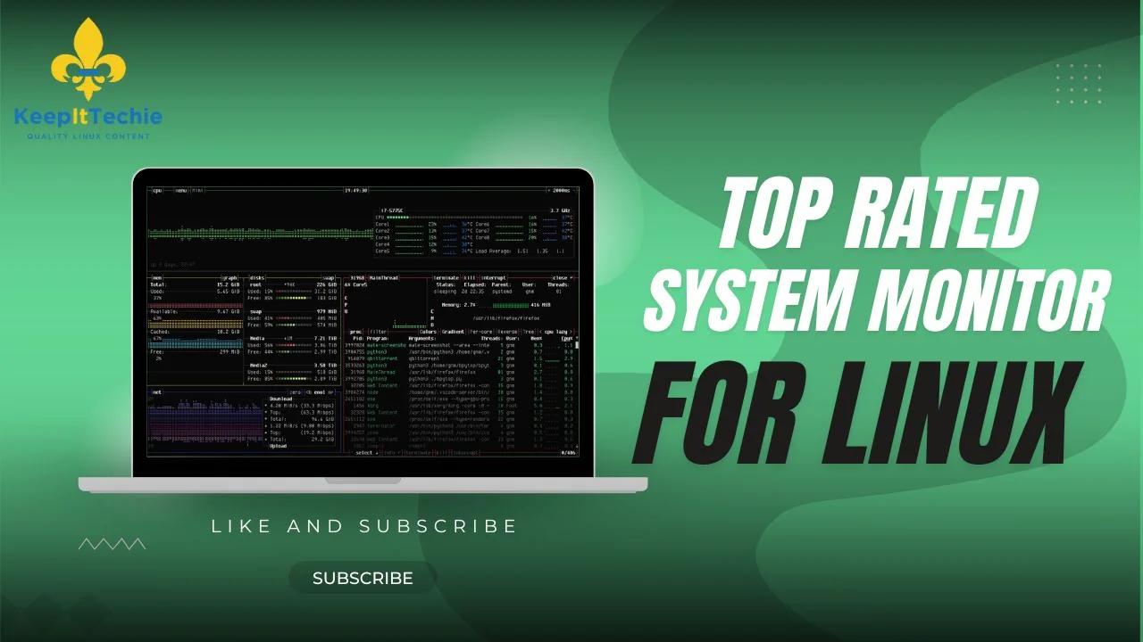Open the process filter field
Screen dimensions: 1143x642
point(378,332)
